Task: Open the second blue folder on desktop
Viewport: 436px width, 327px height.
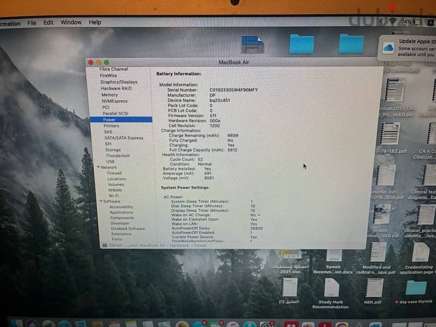Action: (351, 44)
